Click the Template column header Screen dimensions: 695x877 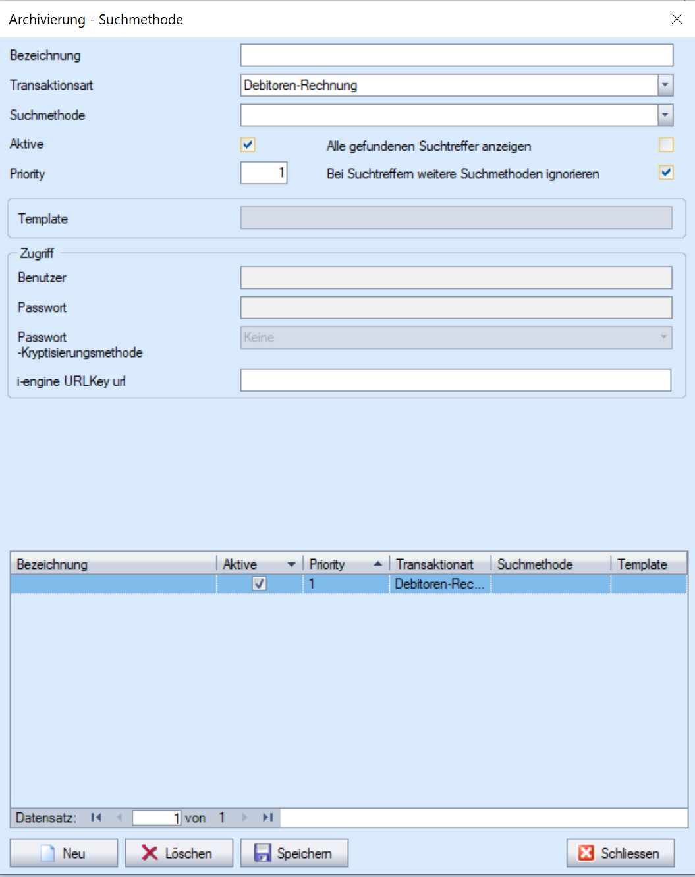[x=649, y=564]
